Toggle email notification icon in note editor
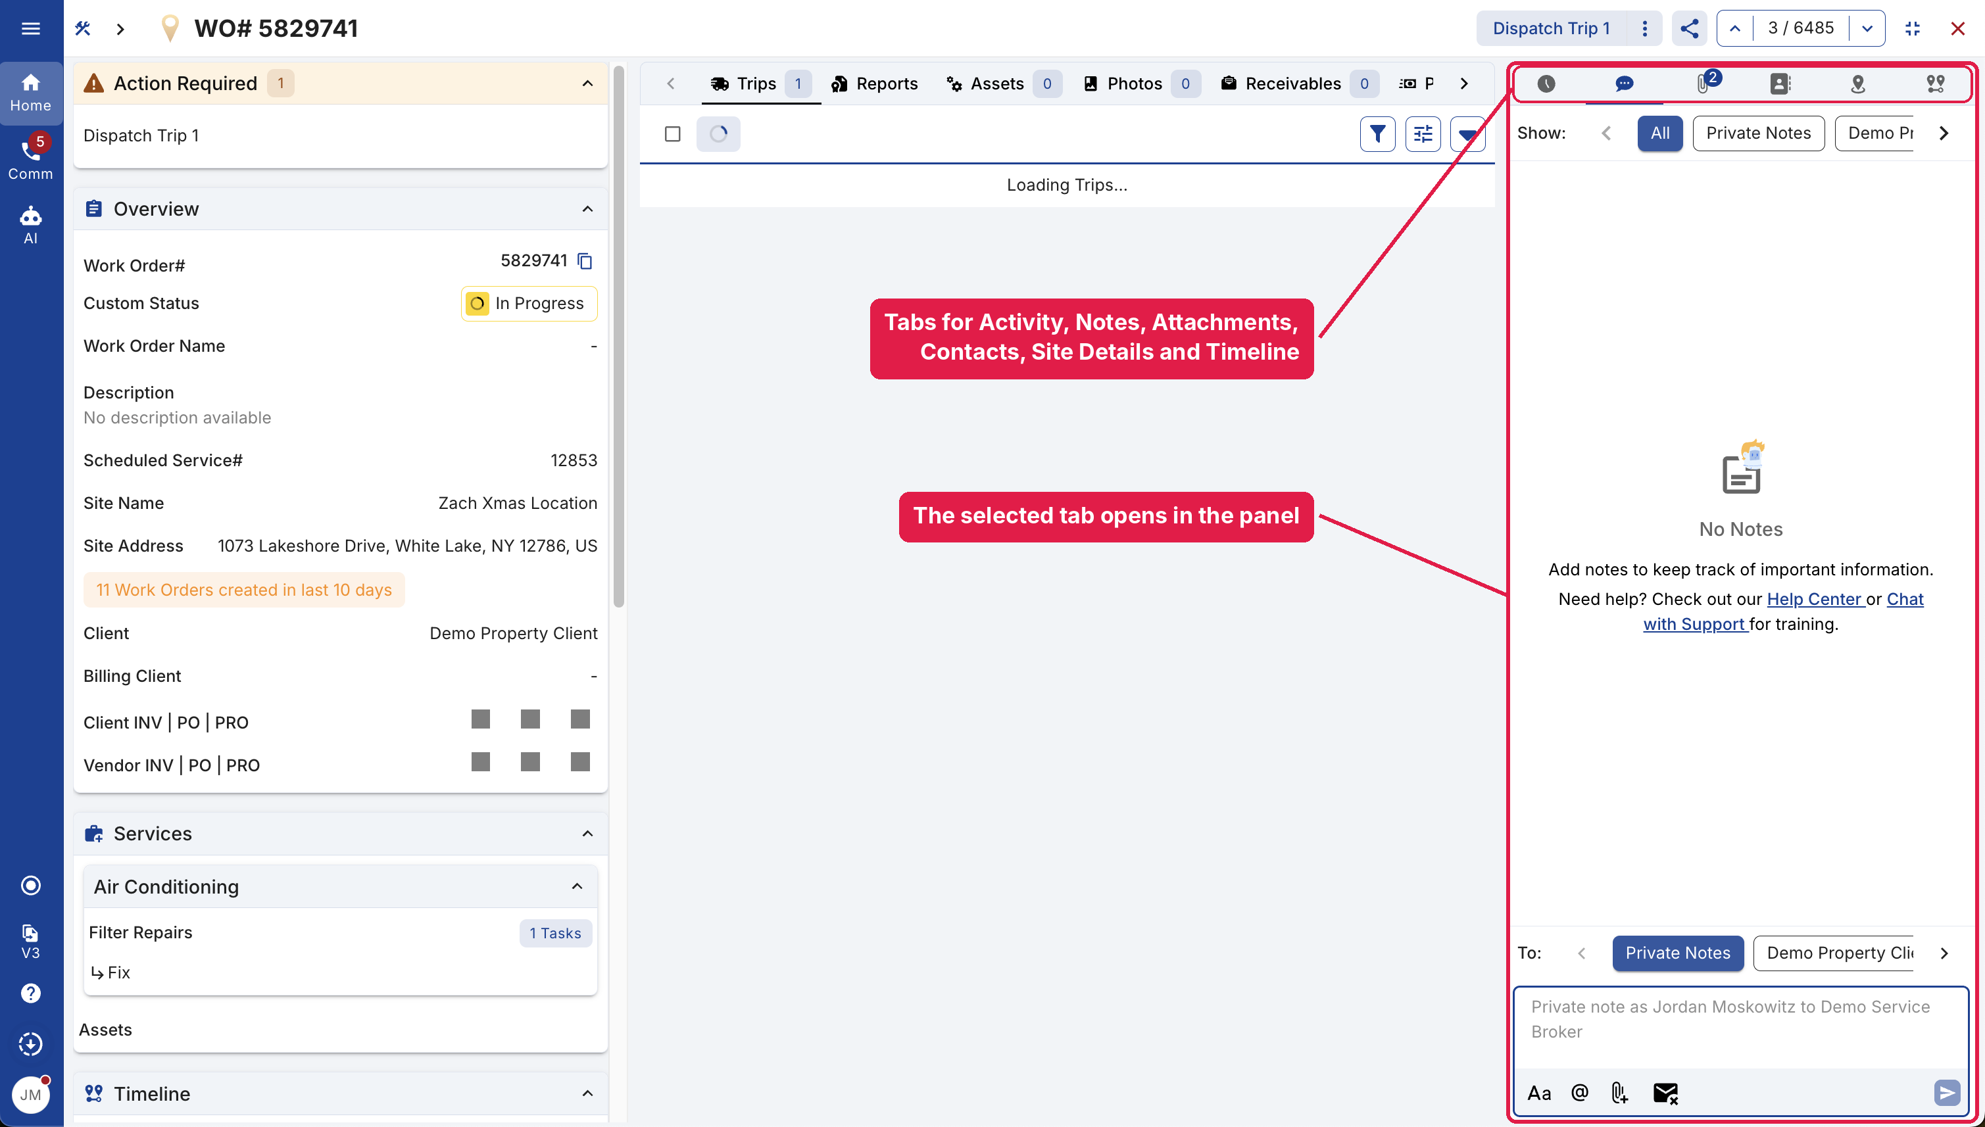Viewport: 1985px width, 1127px height. [x=1665, y=1093]
